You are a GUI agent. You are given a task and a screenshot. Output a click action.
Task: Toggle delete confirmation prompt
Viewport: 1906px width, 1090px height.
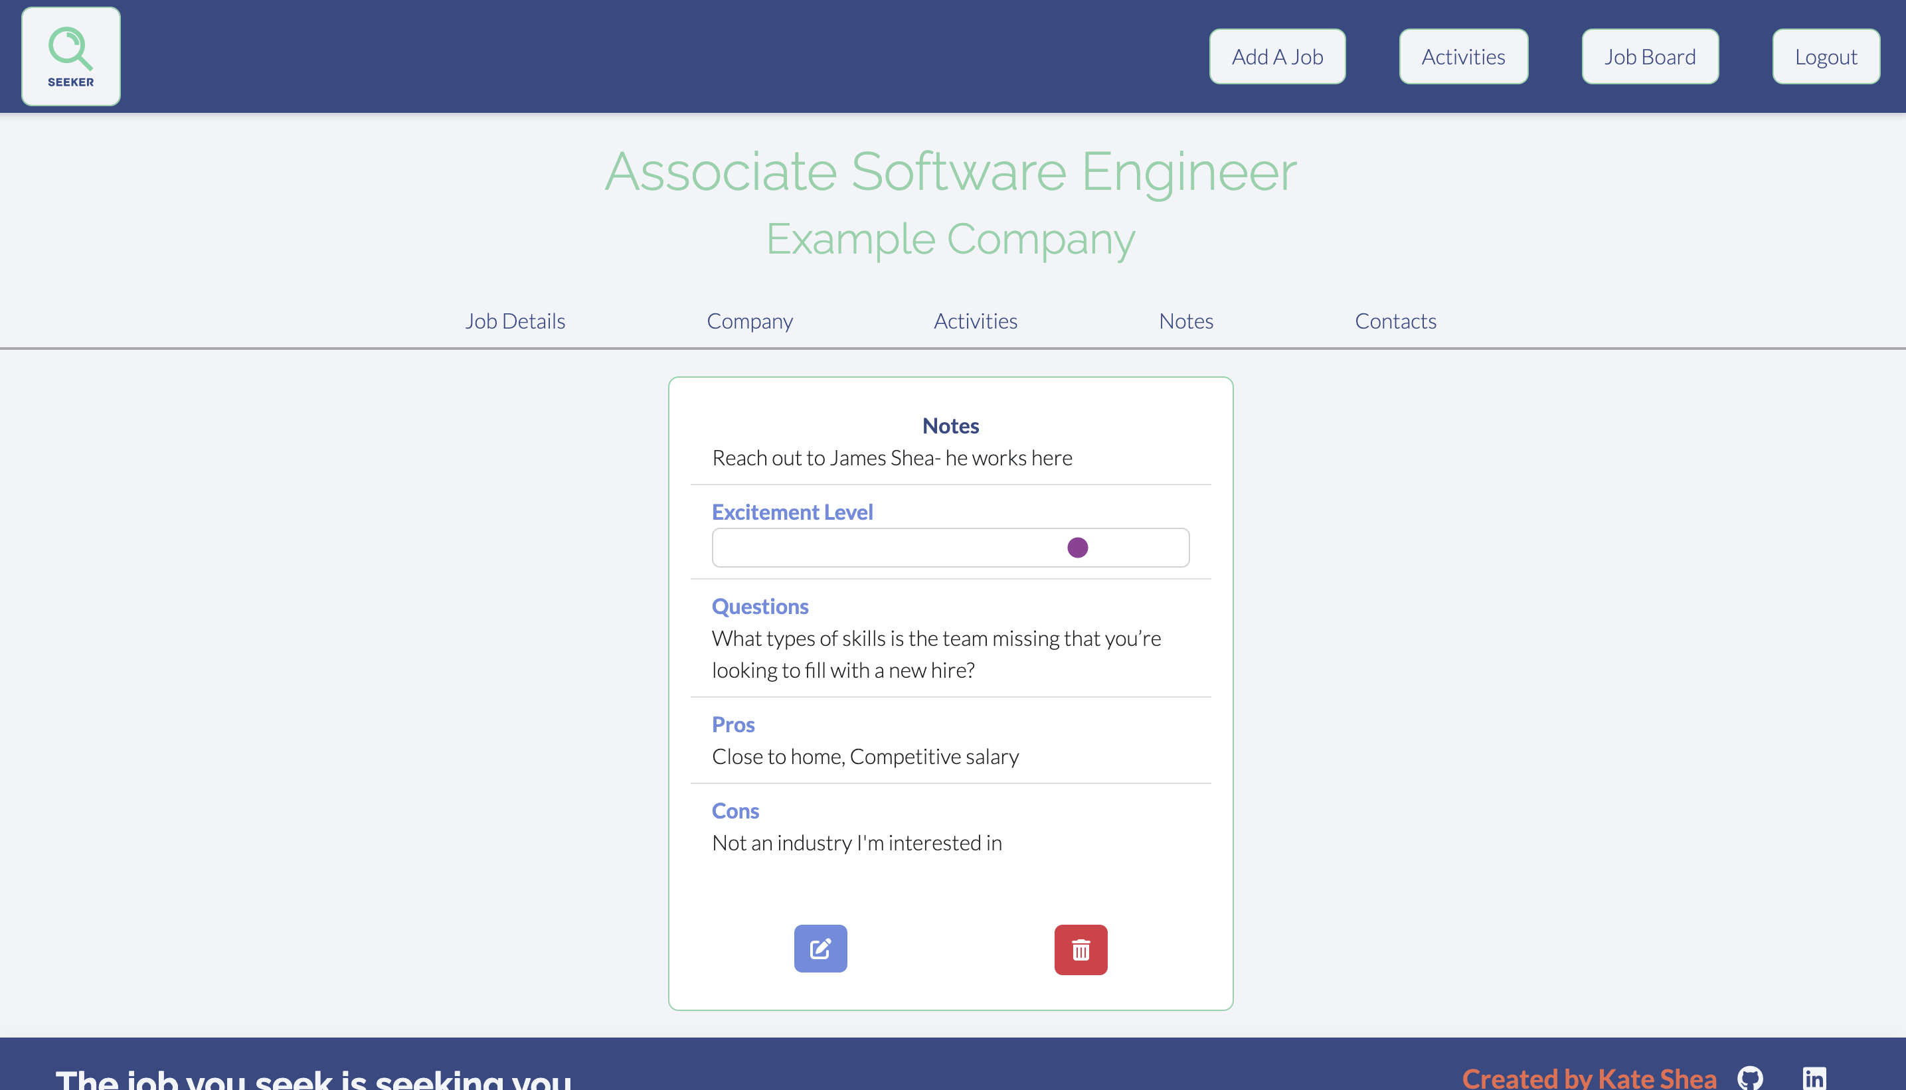tap(1081, 950)
